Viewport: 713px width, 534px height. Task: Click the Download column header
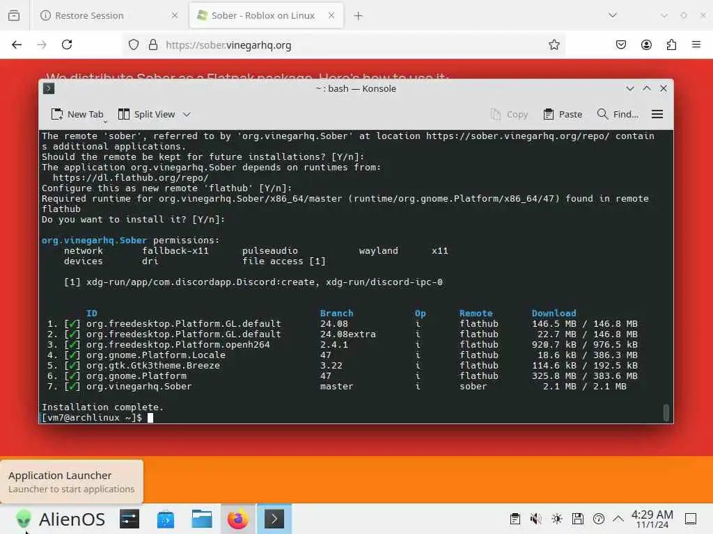(x=554, y=314)
